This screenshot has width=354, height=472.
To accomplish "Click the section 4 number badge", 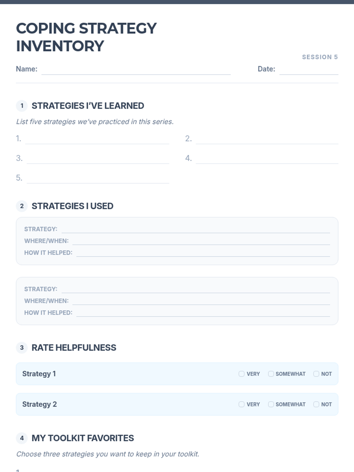I will pyautogui.click(x=22, y=438).
